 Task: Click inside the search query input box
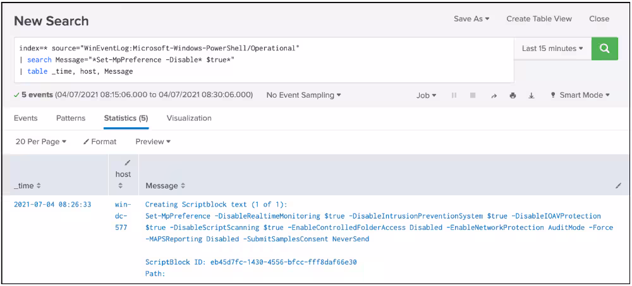(265, 60)
